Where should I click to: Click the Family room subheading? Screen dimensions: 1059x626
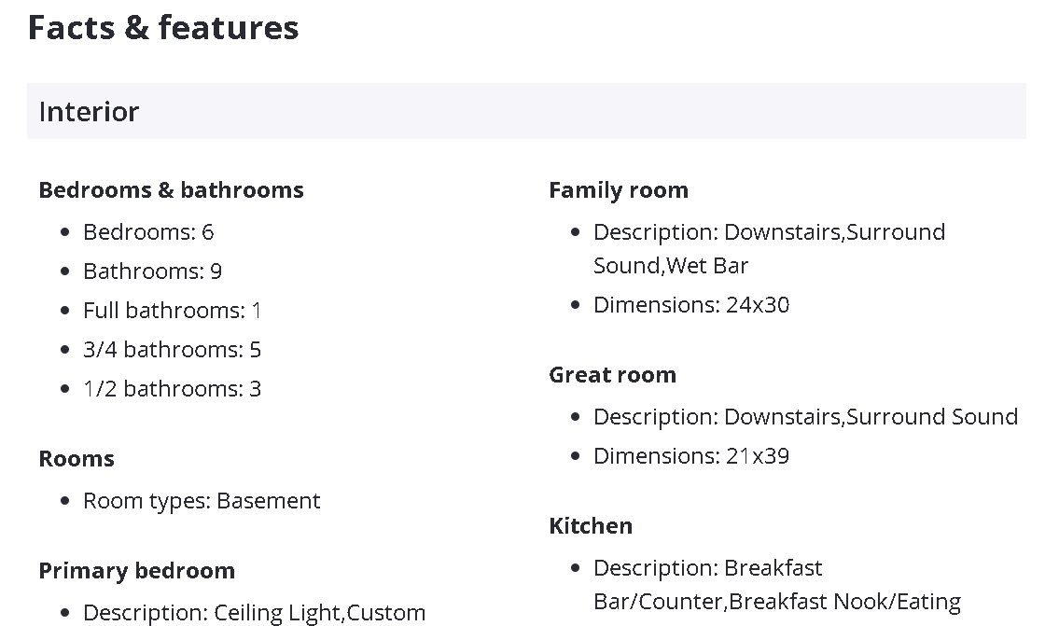[x=619, y=190]
